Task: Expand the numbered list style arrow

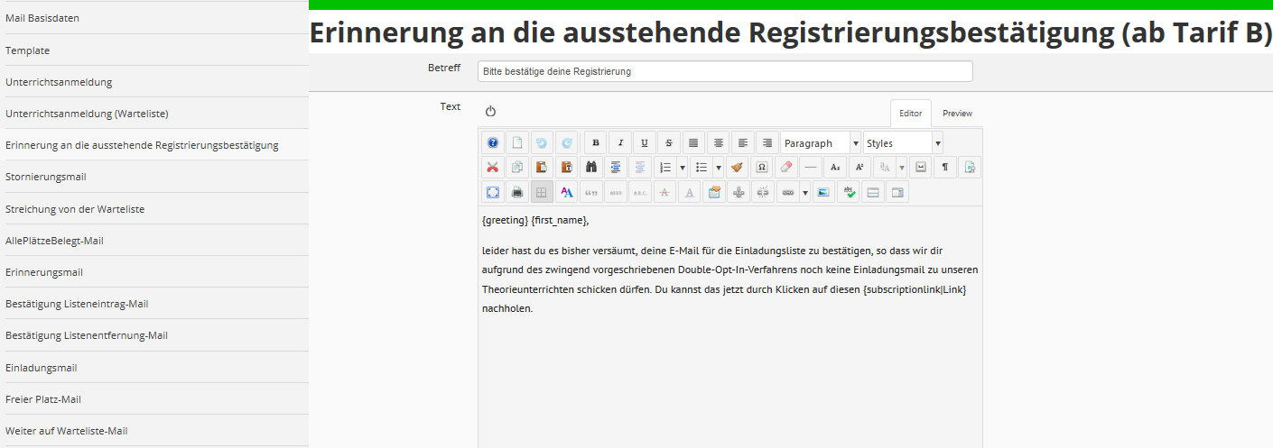Action: point(682,167)
